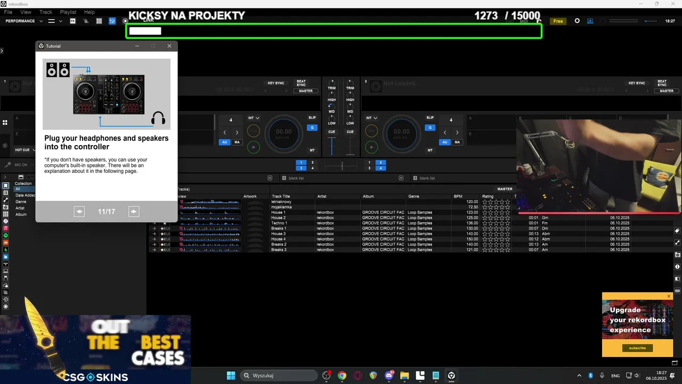Open the iTunes sidebar icon
The image size is (682, 384).
[x=6, y=221]
